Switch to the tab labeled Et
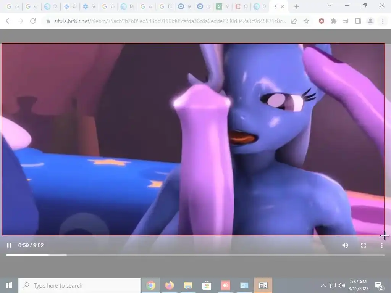Screen dimensions: 391x293 (x=204, y=7)
